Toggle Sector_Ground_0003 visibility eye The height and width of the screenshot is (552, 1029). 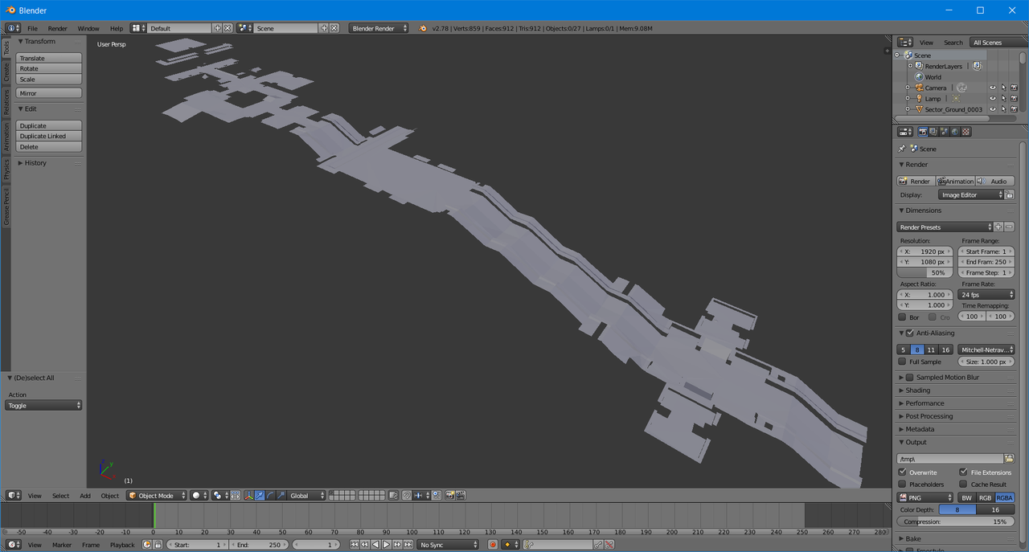pyautogui.click(x=993, y=109)
